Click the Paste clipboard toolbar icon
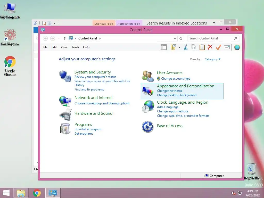 pos(202,47)
